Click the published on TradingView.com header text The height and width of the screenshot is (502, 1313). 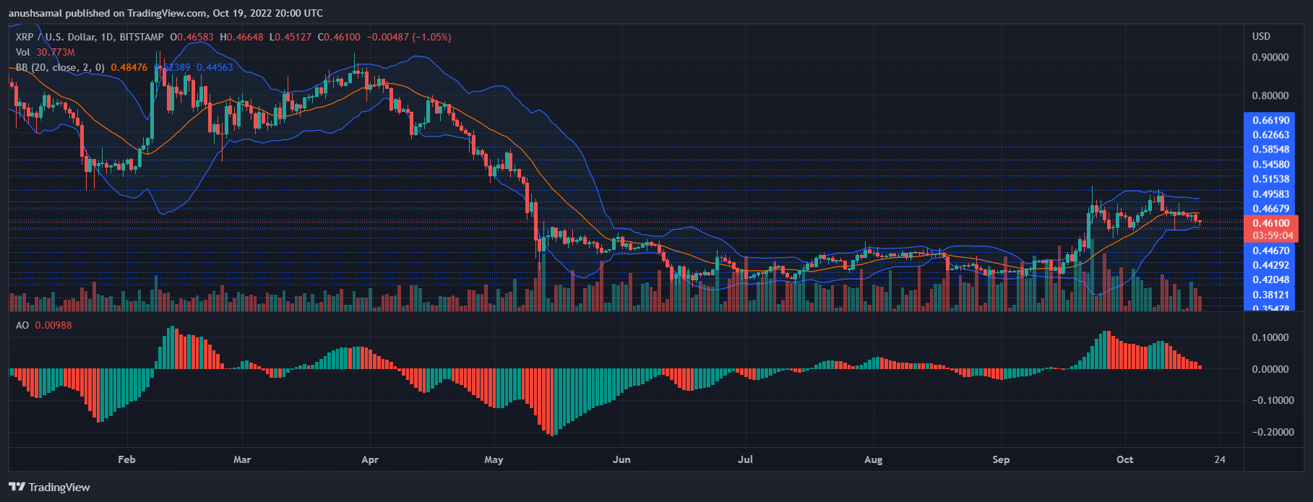click(165, 13)
